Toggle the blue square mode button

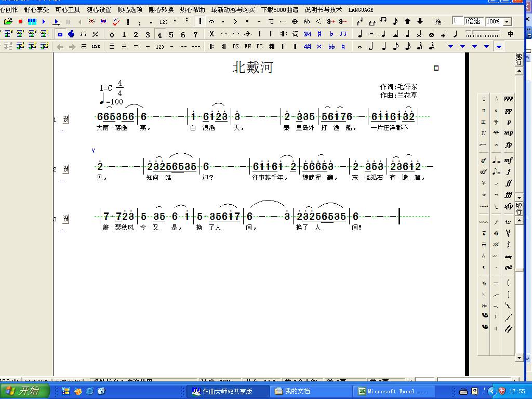coord(60,34)
